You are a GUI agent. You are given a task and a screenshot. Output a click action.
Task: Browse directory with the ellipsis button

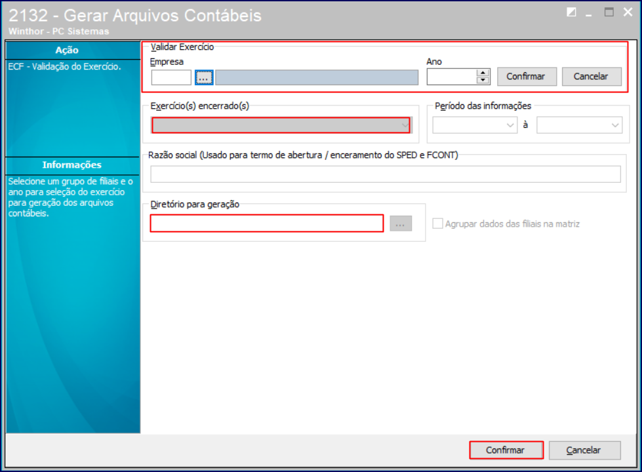[401, 224]
